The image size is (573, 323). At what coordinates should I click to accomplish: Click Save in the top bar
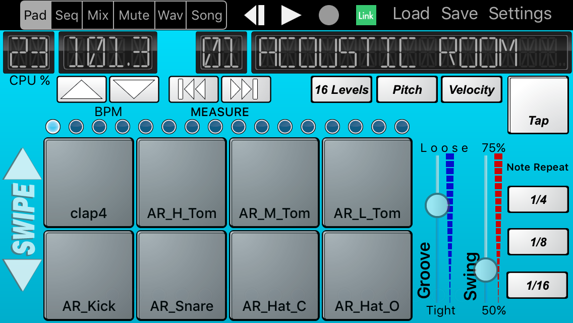pos(460,14)
